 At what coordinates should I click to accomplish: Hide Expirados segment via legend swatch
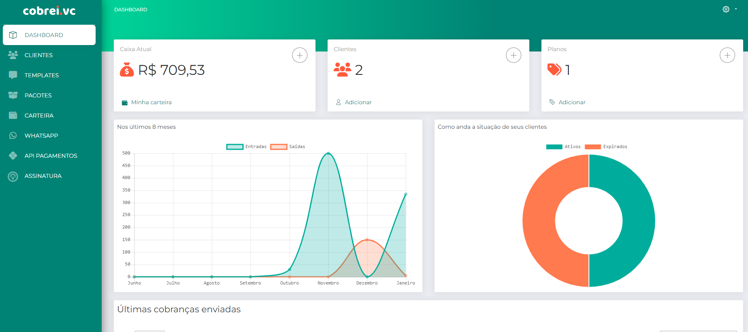point(593,147)
